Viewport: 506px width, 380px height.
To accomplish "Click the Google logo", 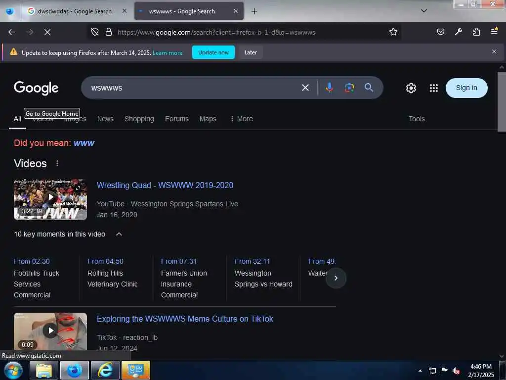I will pyautogui.click(x=36, y=88).
